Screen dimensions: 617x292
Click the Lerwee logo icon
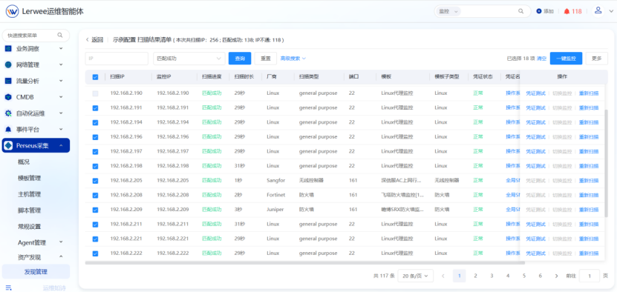point(12,11)
